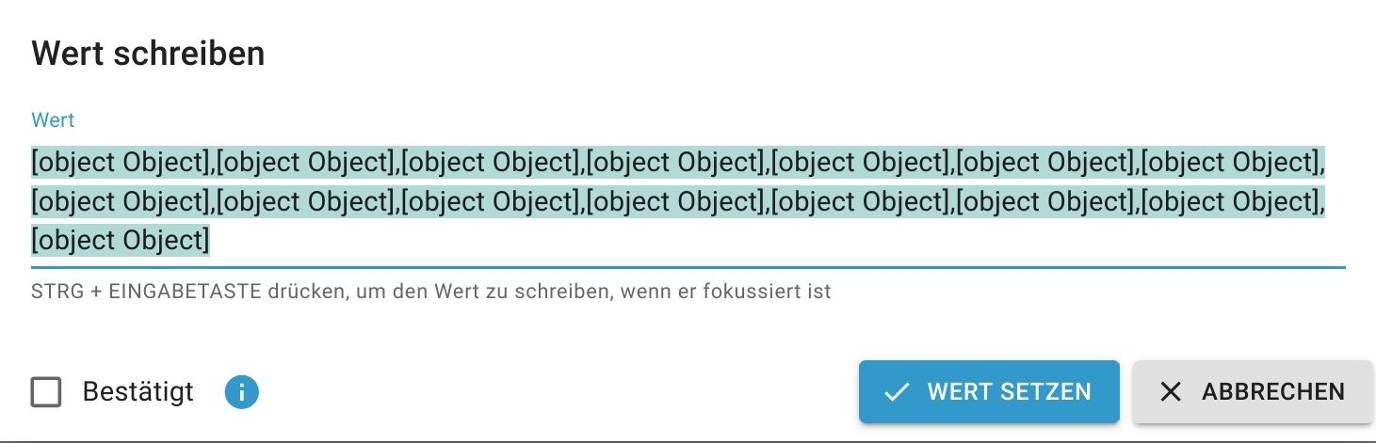The image size is (1376, 443).
Task: Click the last "[object Object]" on the third line
Action: coord(121,241)
